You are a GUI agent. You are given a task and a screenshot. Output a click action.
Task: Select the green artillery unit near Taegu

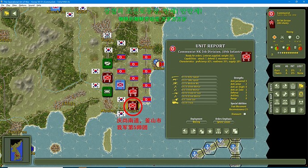click(x=108, y=64)
